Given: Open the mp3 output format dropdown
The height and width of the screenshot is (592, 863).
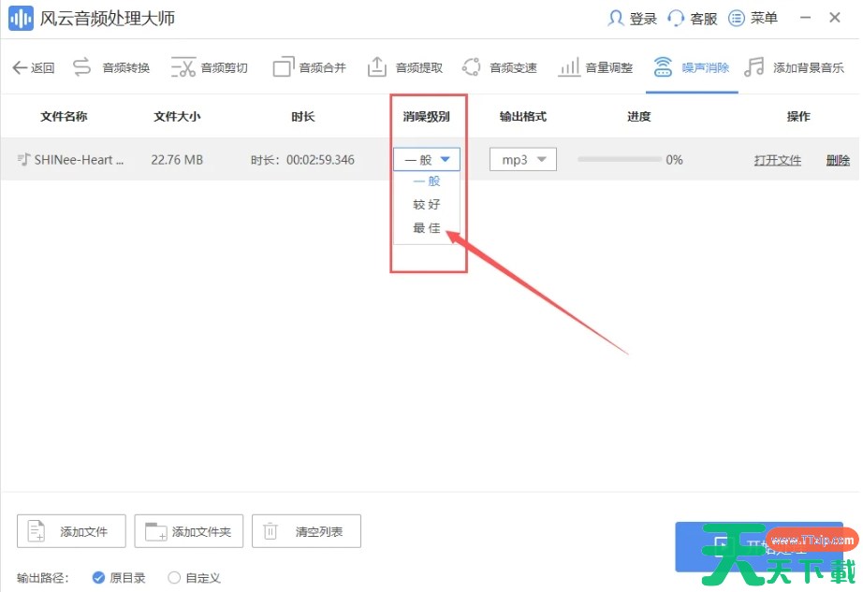Looking at the screenshot, I should pyautogui.click(x=523, y=160).
